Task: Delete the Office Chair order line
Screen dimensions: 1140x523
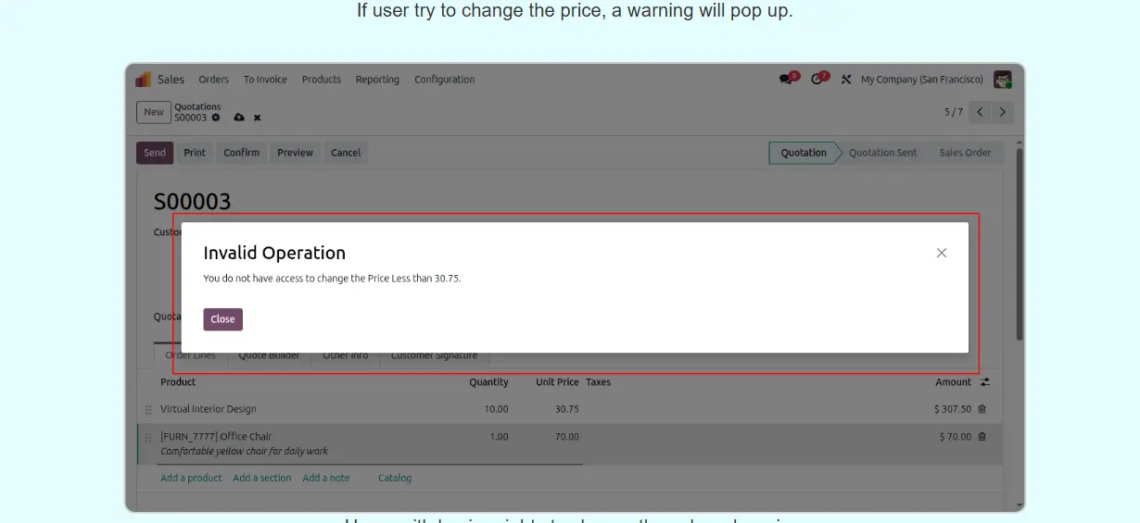Action: pos(982,437)
